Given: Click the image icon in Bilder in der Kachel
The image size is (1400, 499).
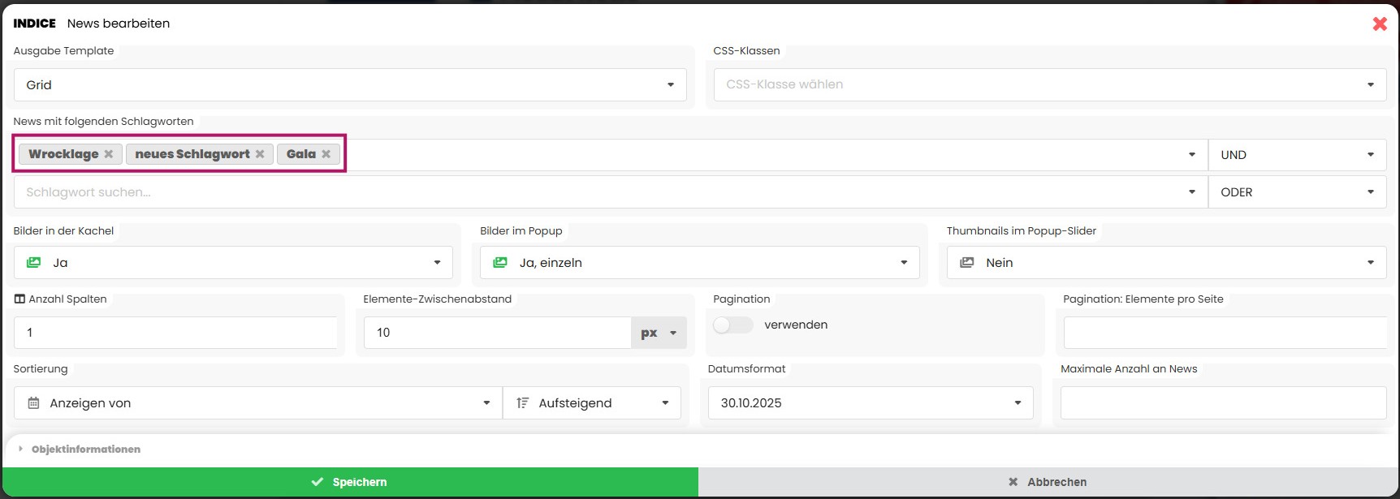Looking at the screenshot, I should click(x=33, y=263).
